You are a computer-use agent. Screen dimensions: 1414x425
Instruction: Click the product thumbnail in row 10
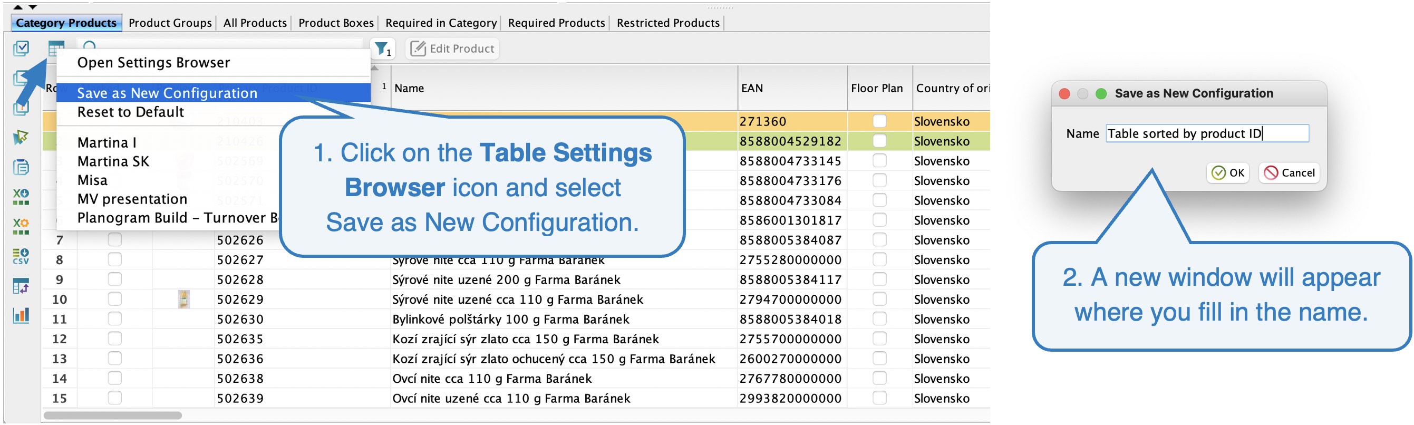tap(184, 300)
